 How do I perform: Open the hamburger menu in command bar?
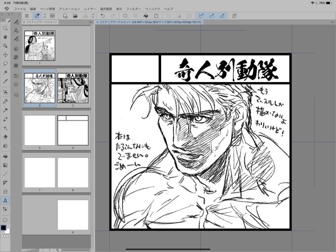pos(27,16)
